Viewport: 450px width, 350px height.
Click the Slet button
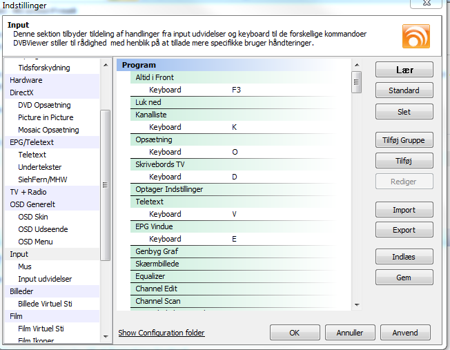(x=404, y=112)
